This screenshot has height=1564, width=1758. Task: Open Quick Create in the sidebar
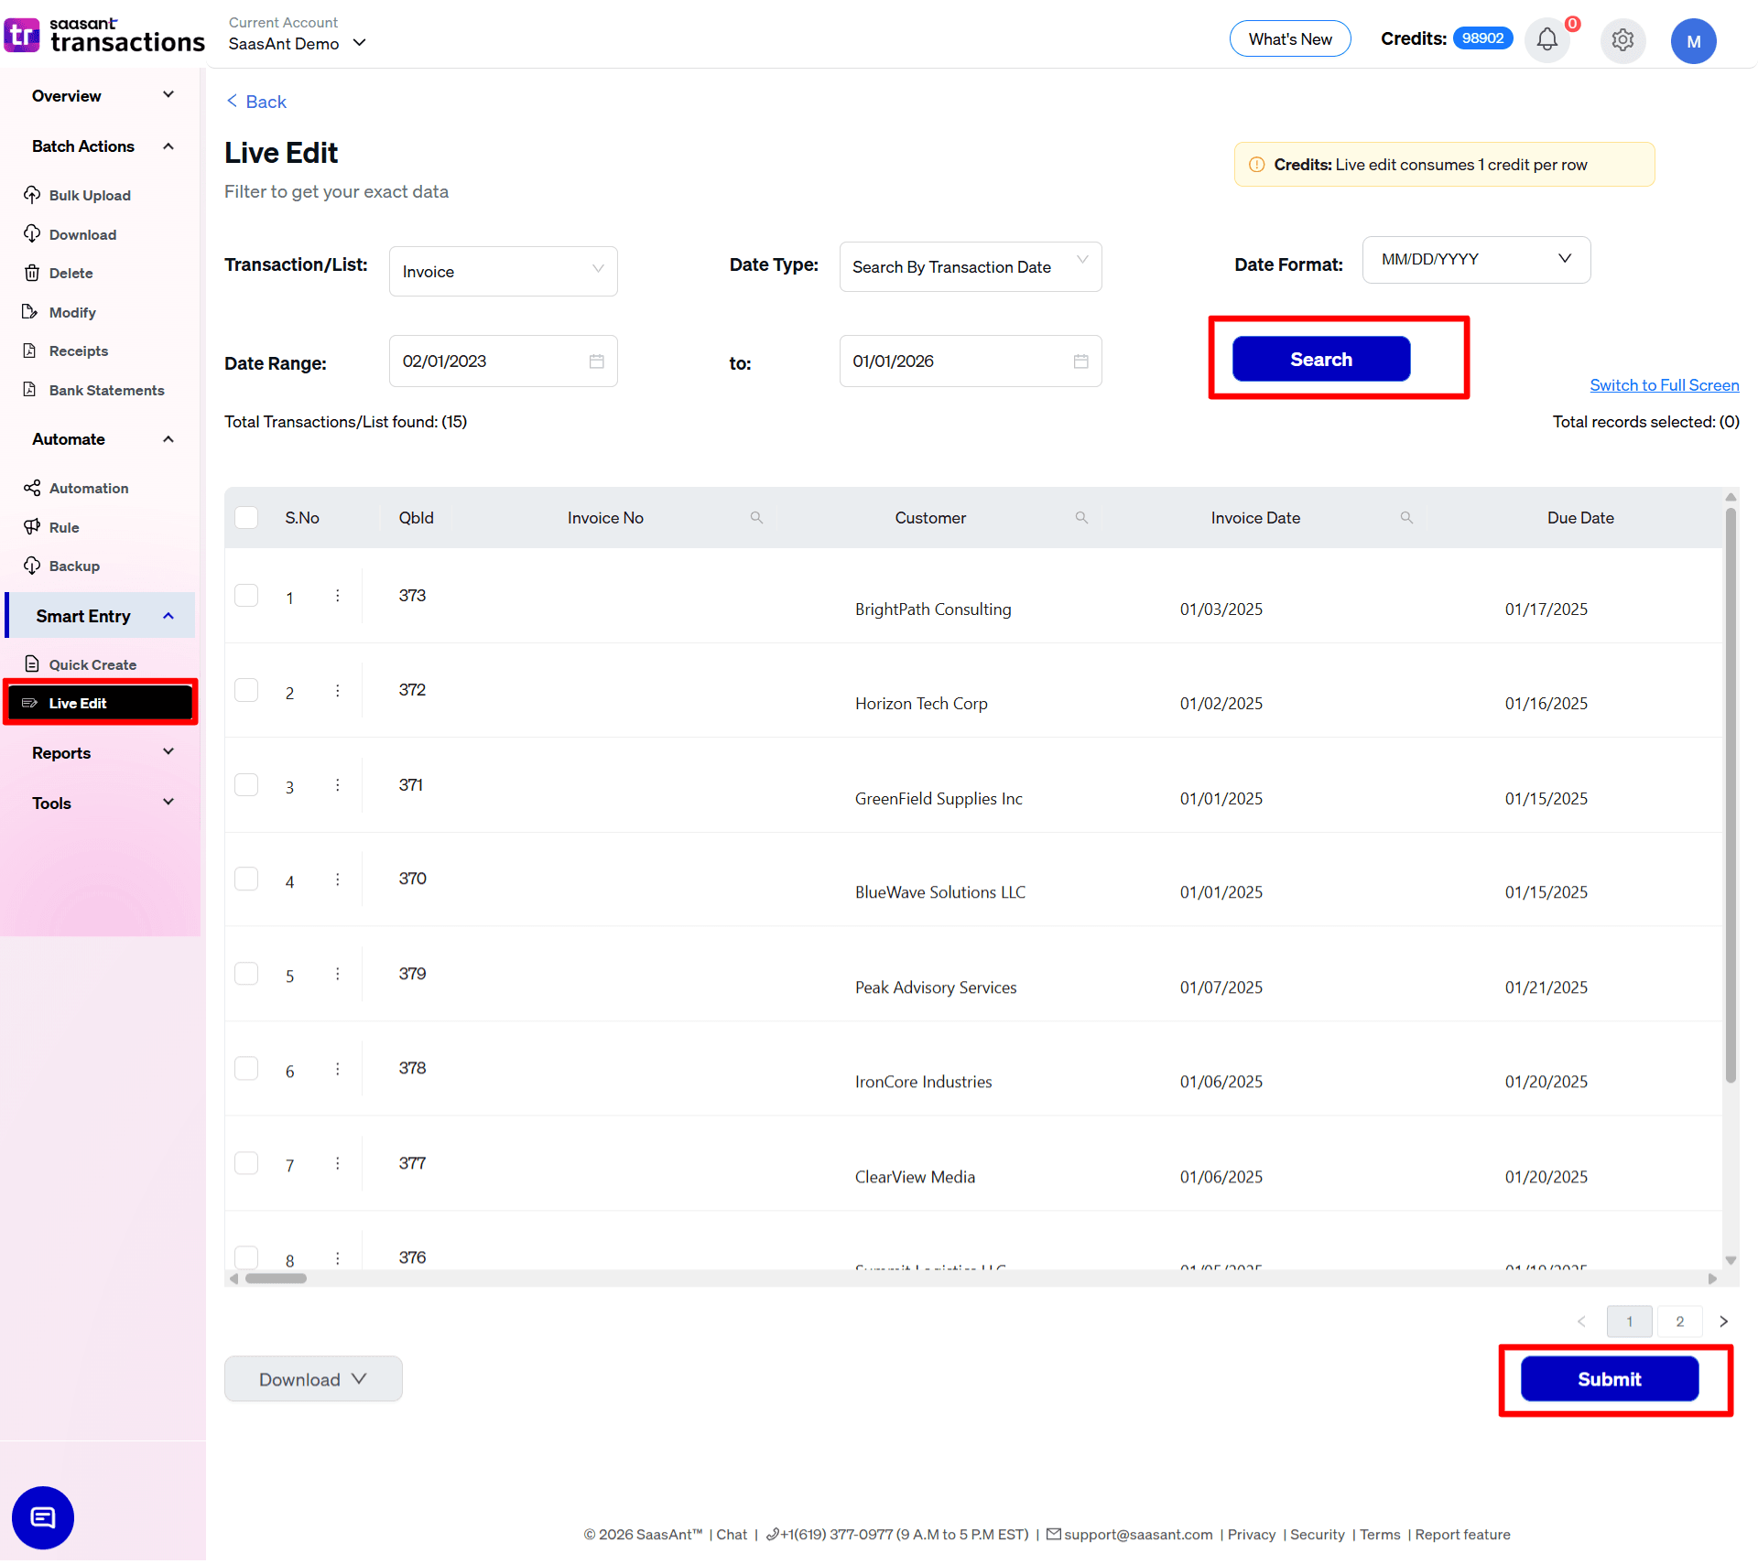pos(92,664)
